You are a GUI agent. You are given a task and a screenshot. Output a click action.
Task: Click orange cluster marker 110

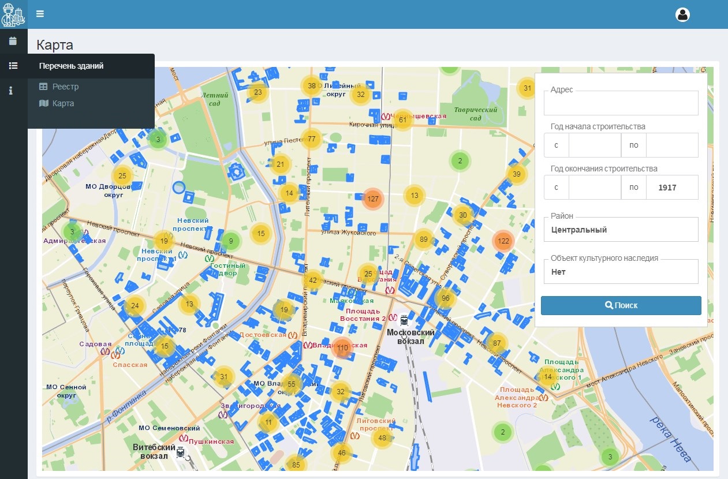pyautogui.click(x=342, y=348)
